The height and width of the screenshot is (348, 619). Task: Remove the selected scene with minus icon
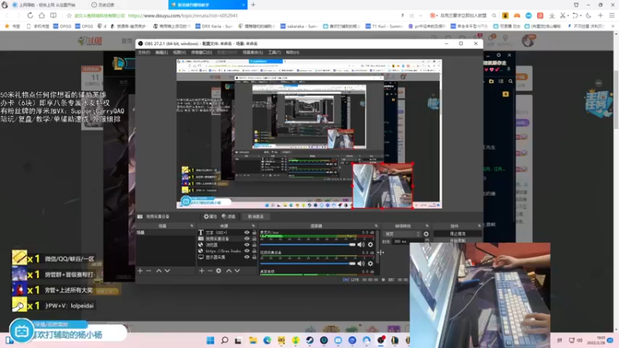[149, 271]
